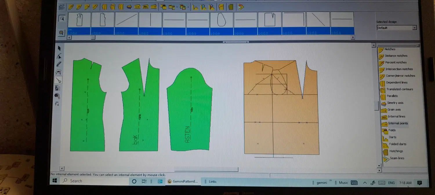
Task: Activate the sewing machine tool icon
Action: [59, 72]
